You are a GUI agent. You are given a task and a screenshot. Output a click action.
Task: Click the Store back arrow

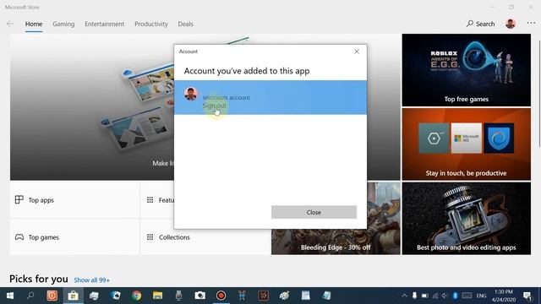(10, 24)
